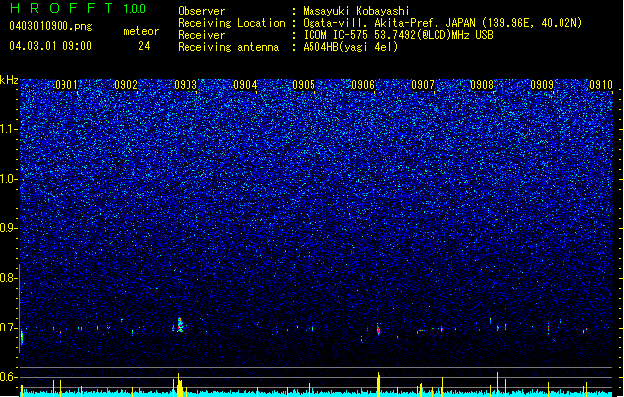
Task: Select the file name 0403010900.png
Action: click(x=51, y=26)
